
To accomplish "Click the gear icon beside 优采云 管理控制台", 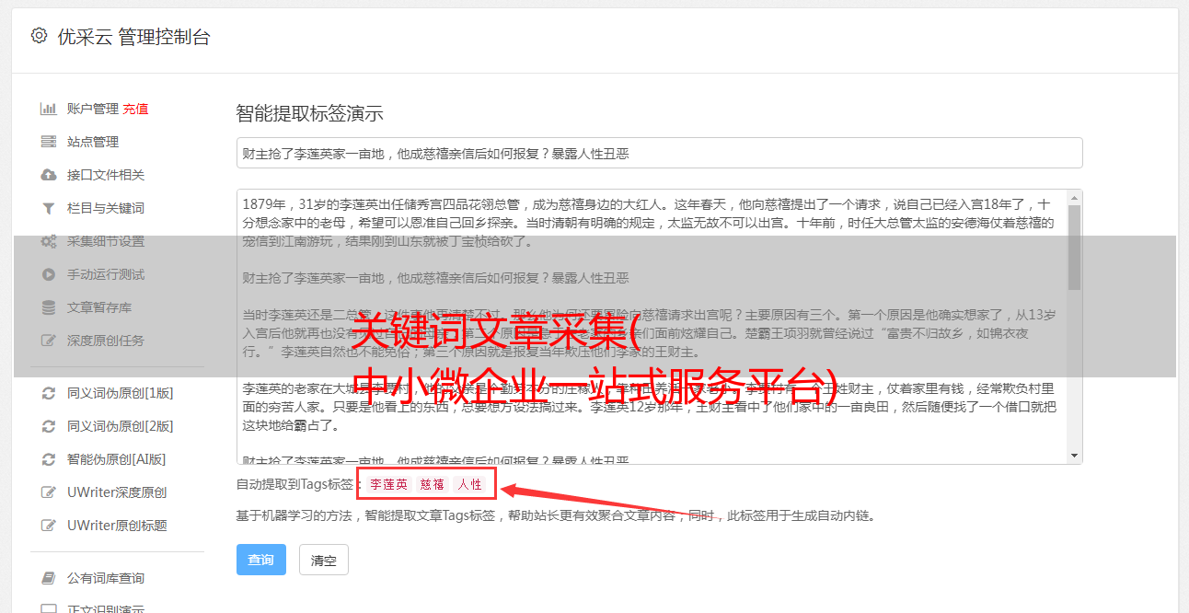I will coord(39,36).
